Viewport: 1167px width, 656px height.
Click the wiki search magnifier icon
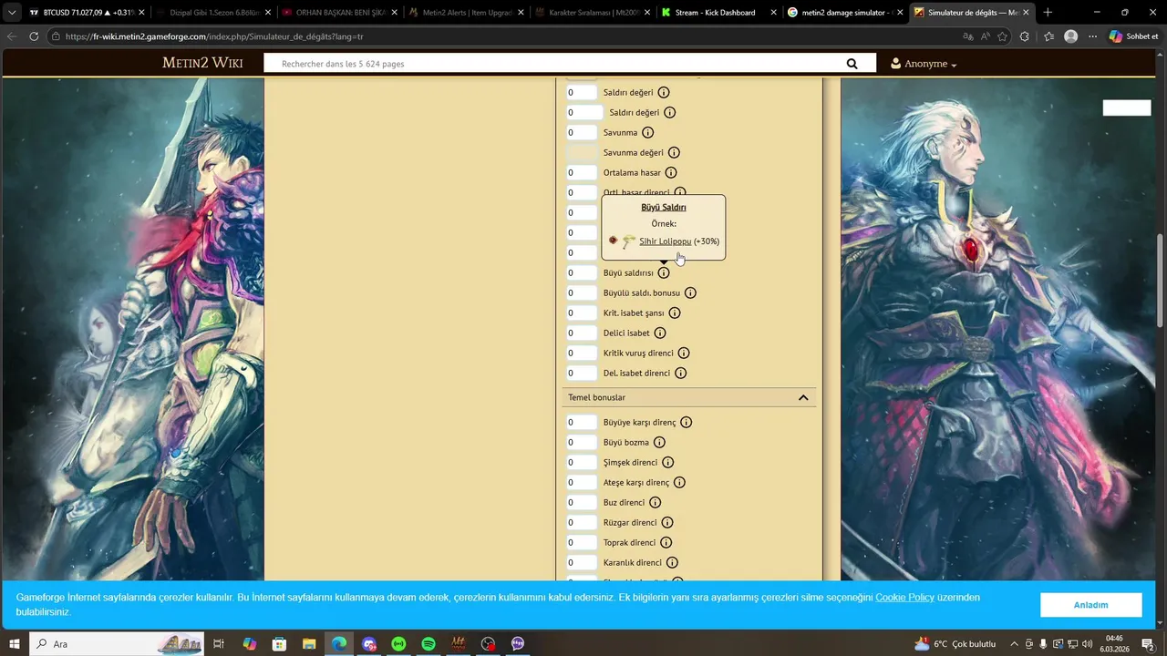click(x=852, y=64)
